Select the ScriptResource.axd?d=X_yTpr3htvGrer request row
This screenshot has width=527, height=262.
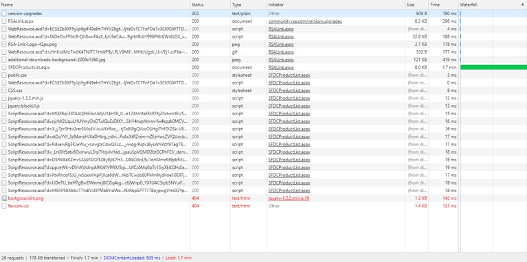[263, 129]
